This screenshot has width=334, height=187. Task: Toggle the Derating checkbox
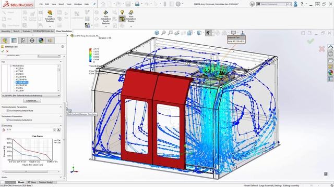click(x=3, y=126)
